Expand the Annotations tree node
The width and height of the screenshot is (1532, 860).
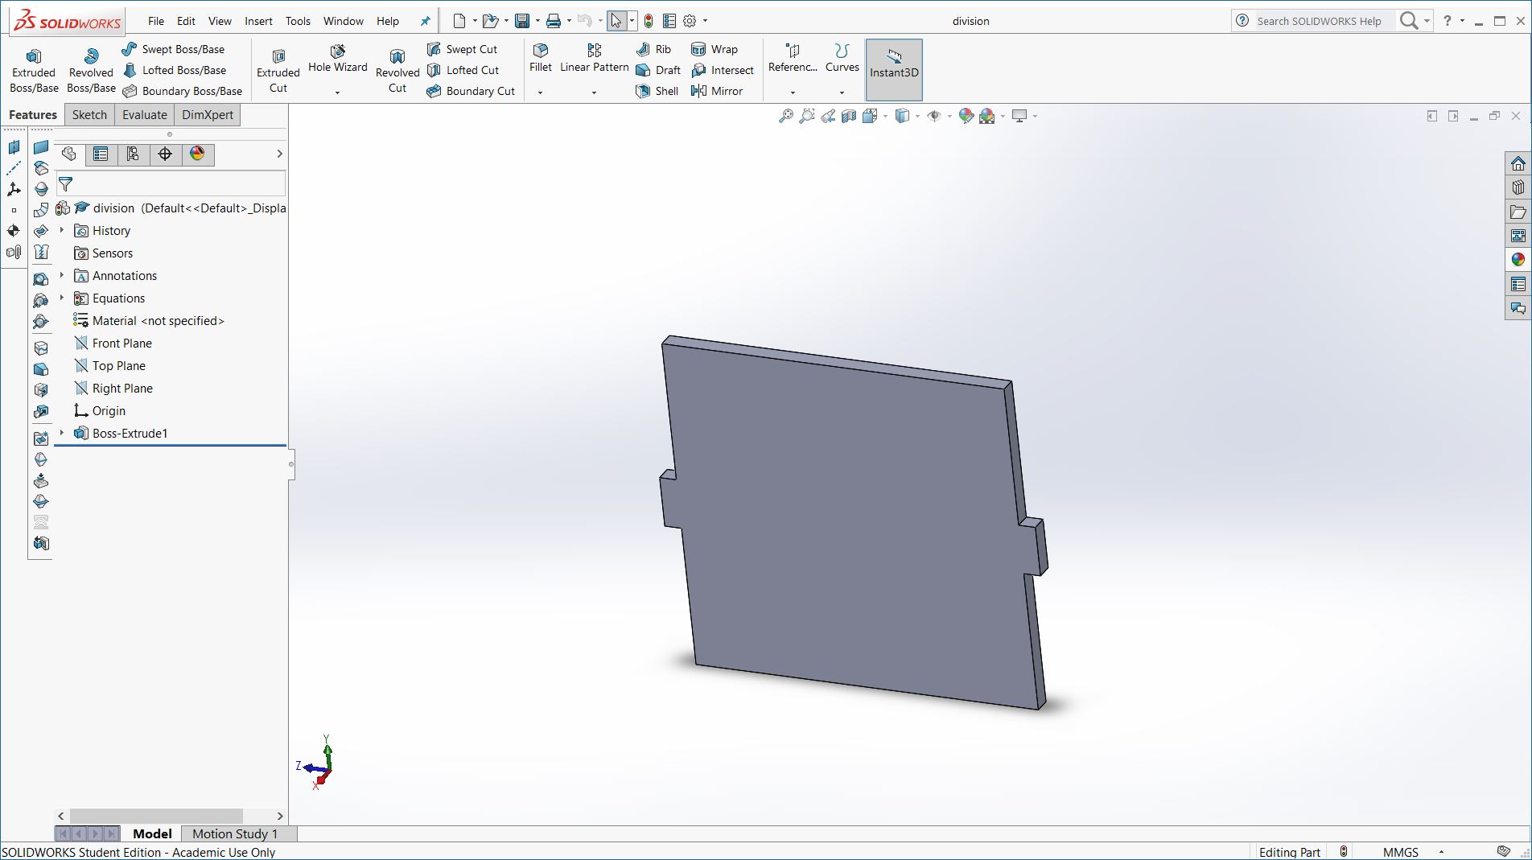62,275
